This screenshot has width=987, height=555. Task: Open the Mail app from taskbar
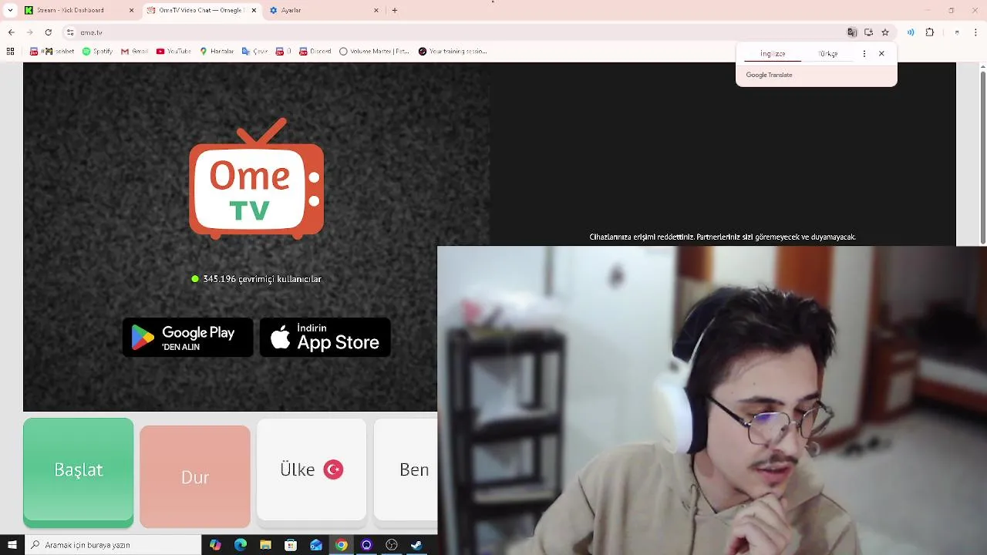click(x=316, y=545)
